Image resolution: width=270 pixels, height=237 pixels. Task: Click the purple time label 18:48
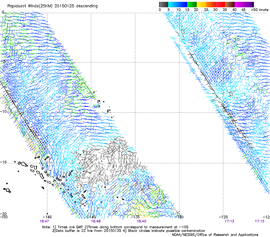96,221
